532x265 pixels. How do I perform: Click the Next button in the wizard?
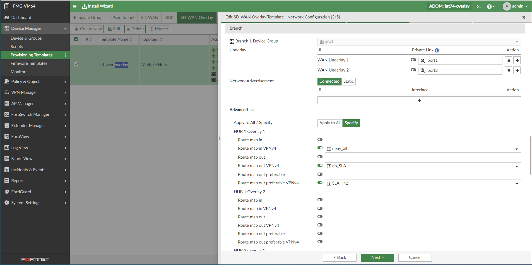(377, 257)
